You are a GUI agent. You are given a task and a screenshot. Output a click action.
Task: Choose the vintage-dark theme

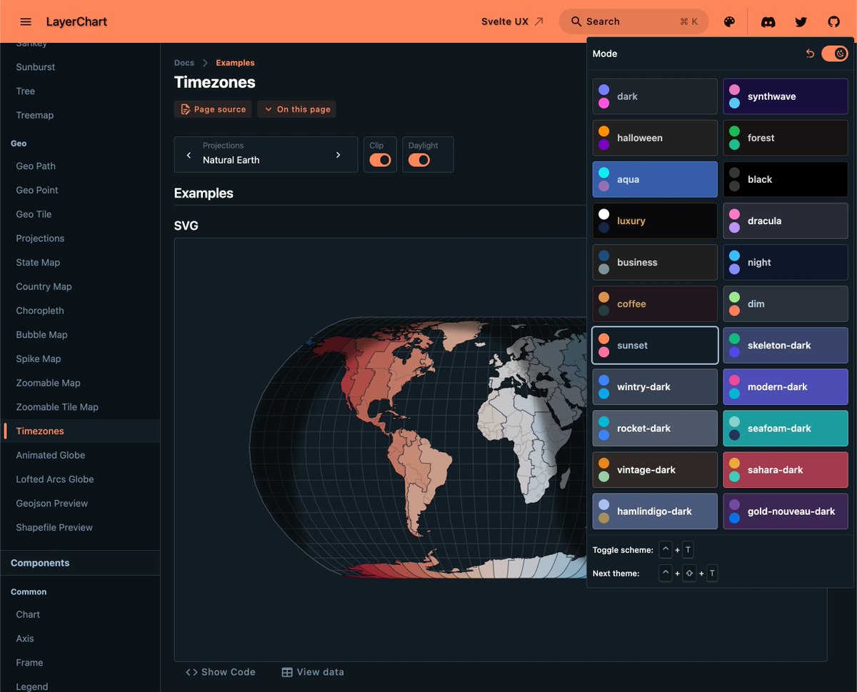[x=655, y=469]
